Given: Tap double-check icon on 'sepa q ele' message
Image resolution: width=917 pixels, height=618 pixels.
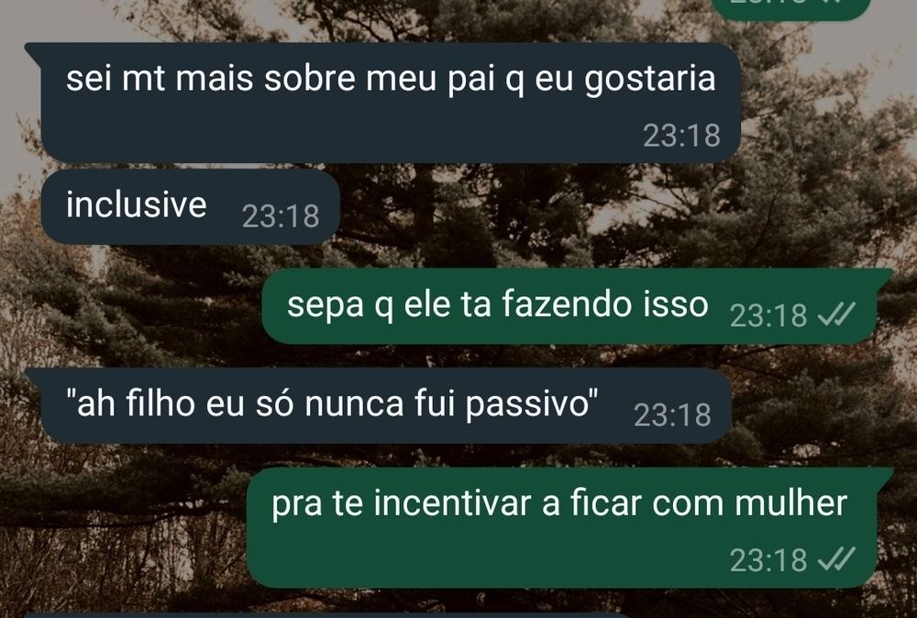Looking at the screenshot, I should point(836,314).
